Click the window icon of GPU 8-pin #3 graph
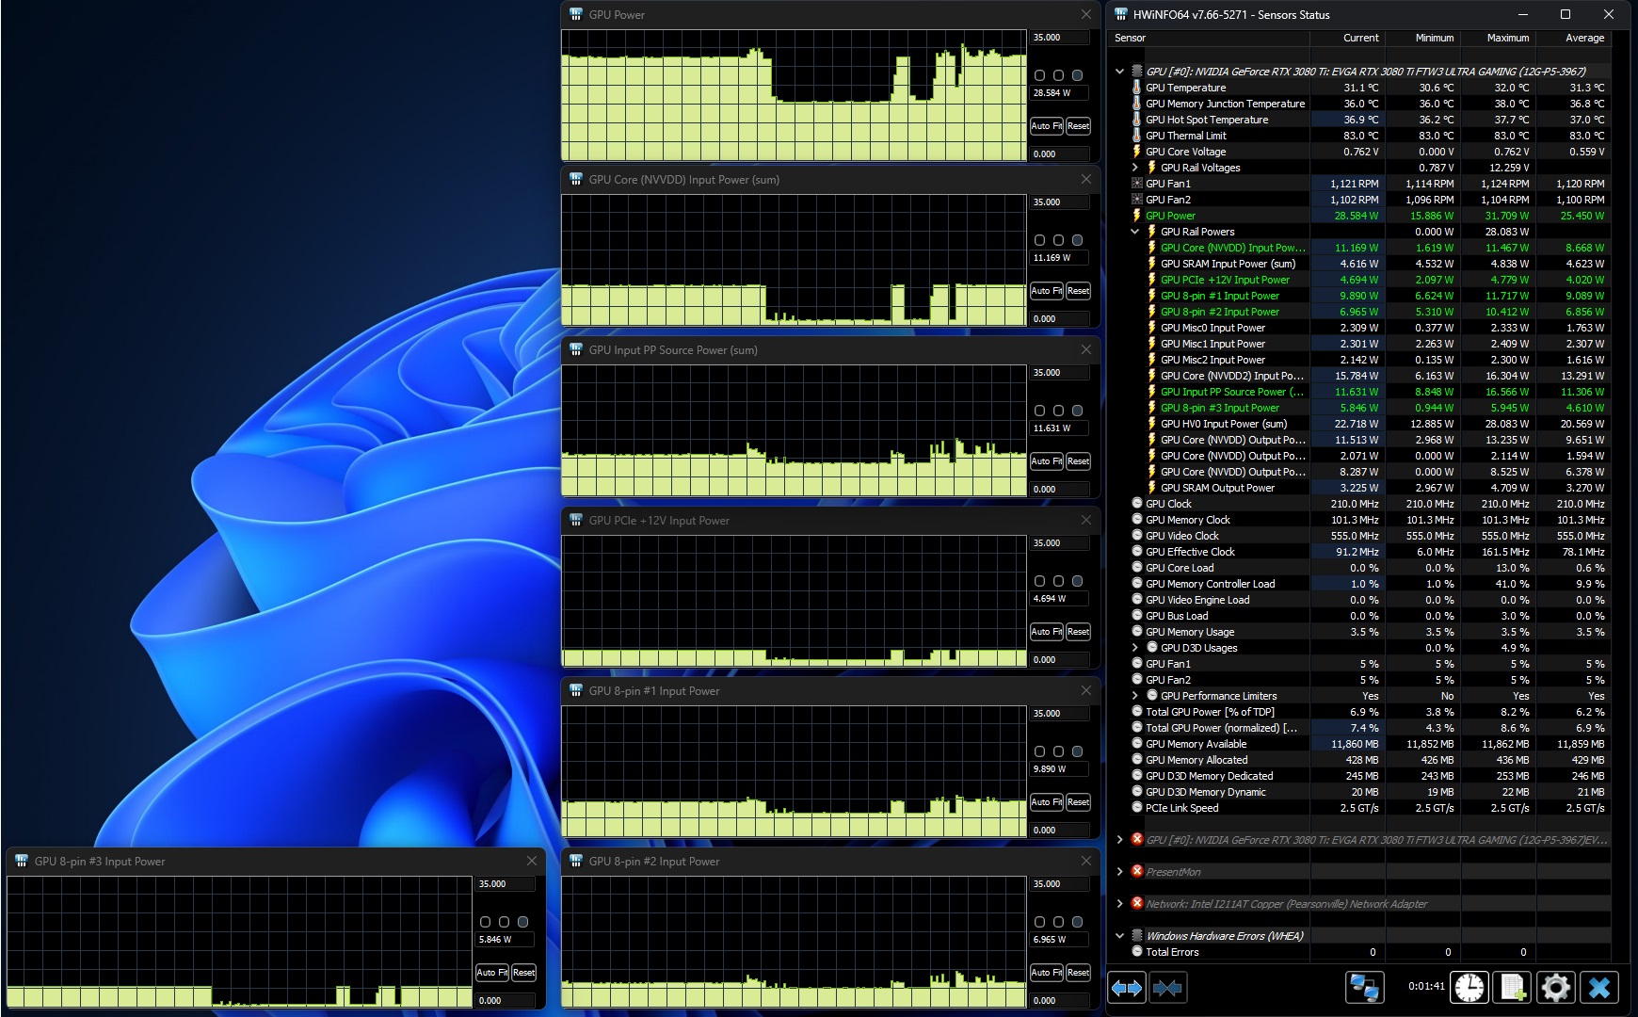1638x1017 pixels. 22,861
